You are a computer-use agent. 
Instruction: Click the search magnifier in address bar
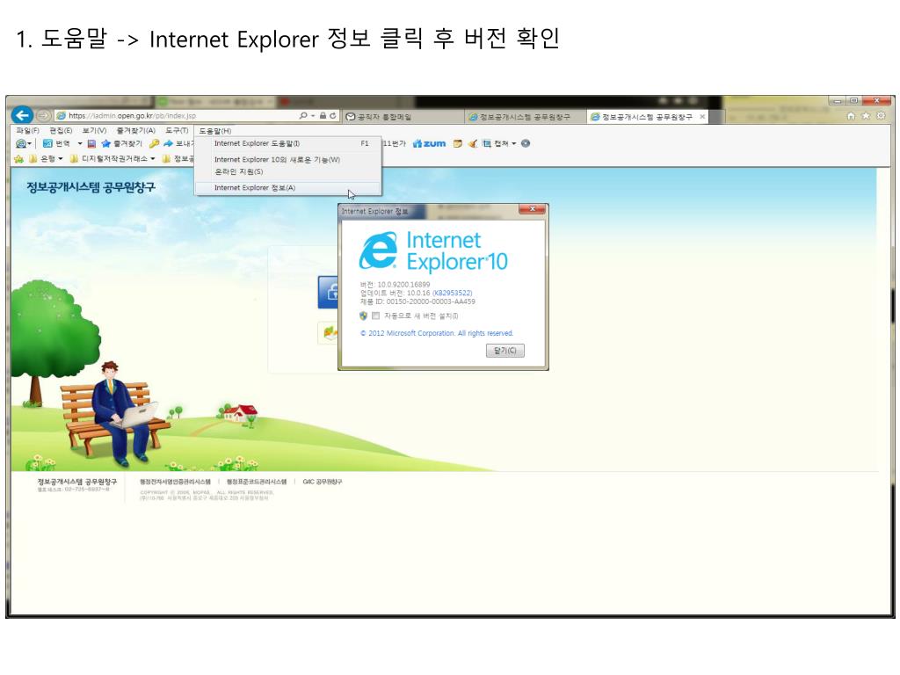[302, 115]
